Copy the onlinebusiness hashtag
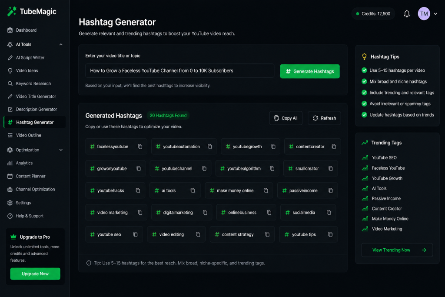 [269, 212]
